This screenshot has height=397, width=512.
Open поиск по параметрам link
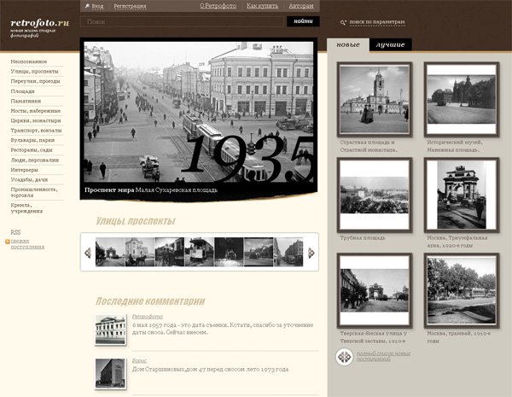pos(377,22)
